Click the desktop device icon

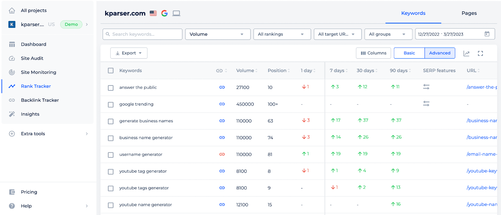pos(176,13)
